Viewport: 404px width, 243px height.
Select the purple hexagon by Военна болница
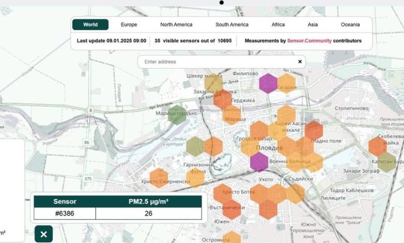[x=258, y=161]
